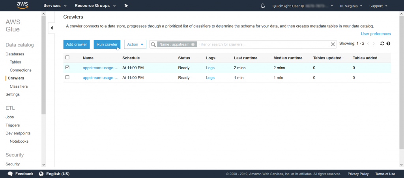Viewport: 404px width, 178px height.
Task: Sort by Last runtime column header
Action: [x=245, y=58]
